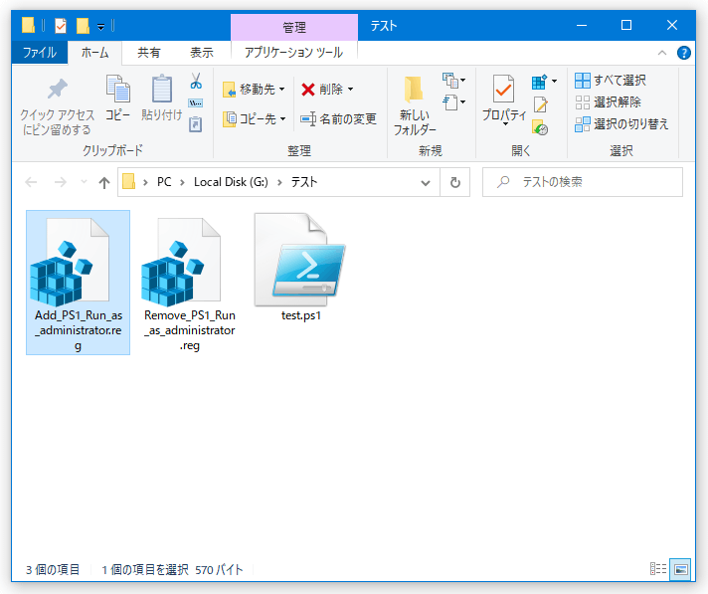This screenshot has width=708, height=594.
Task: Click the Properties (プロパティ) checkmark icon
Action: pos(503,90)
